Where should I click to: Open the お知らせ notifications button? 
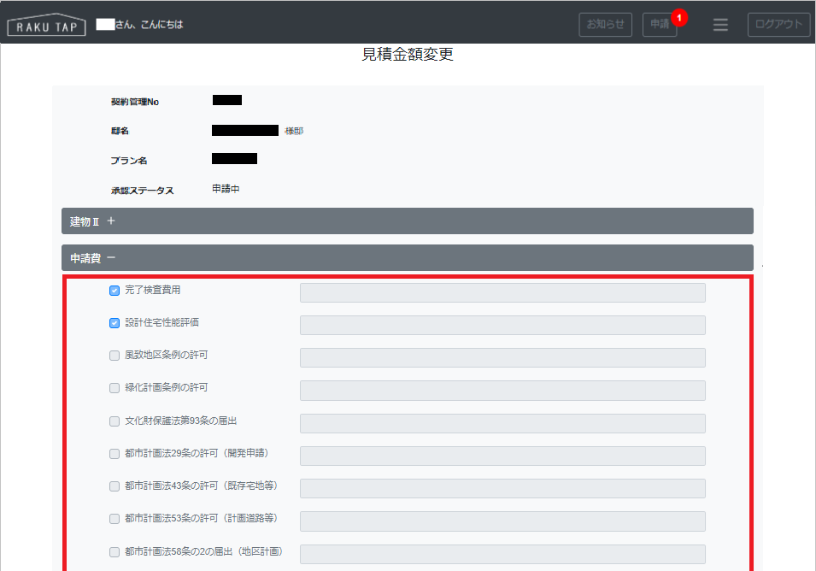(605, 25)
